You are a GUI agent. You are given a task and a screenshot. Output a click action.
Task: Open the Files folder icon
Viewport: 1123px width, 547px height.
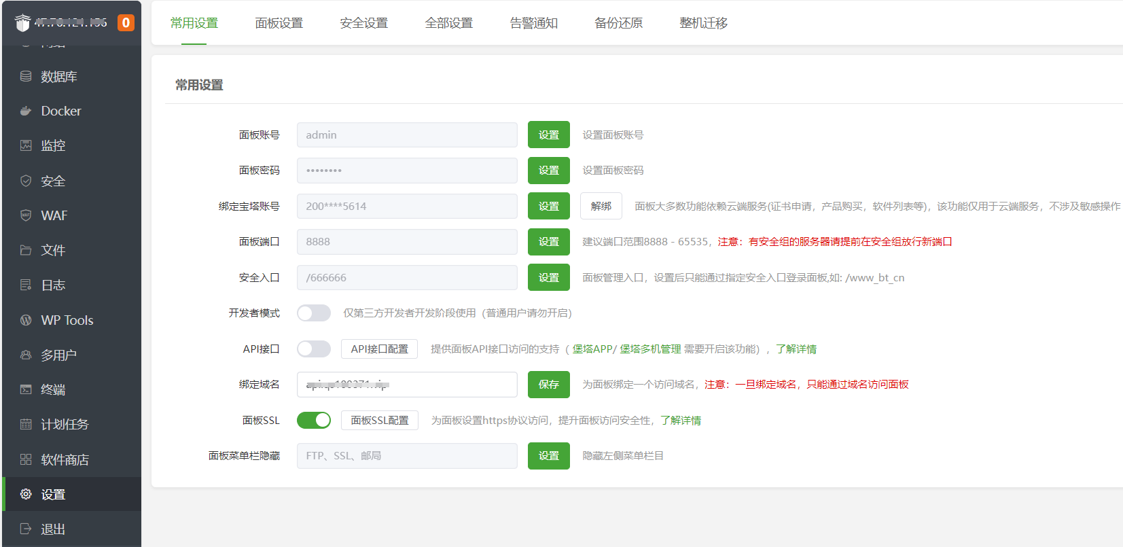tap(26, 250)
